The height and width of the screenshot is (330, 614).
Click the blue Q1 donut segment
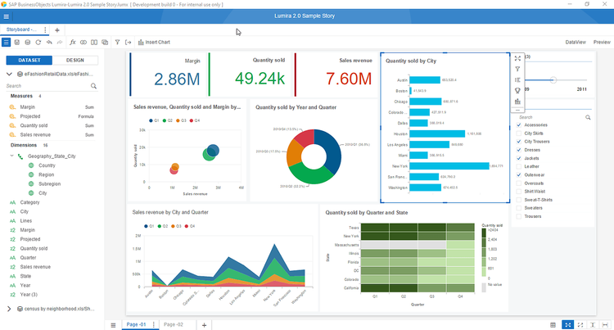[332, 149]
